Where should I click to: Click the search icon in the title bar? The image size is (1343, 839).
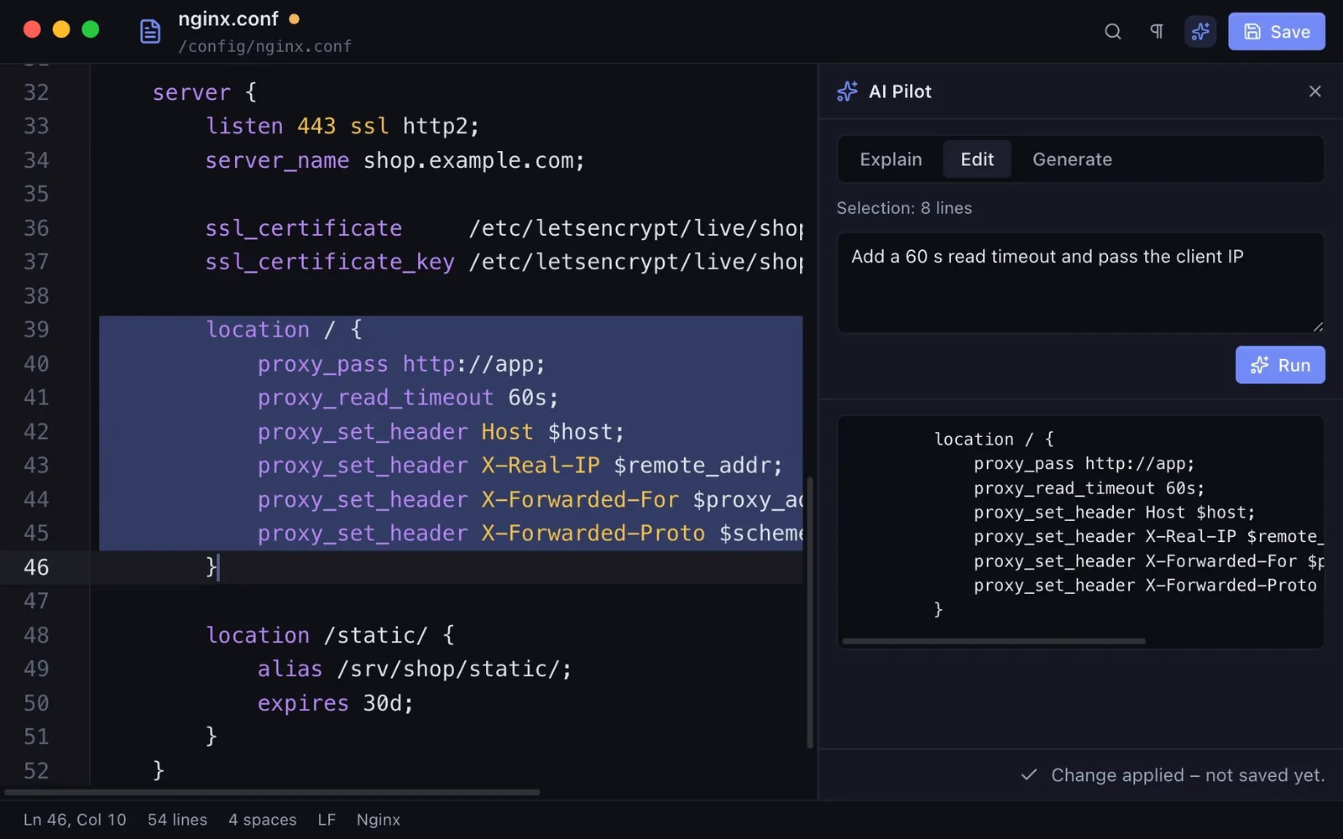[1113, 32]
